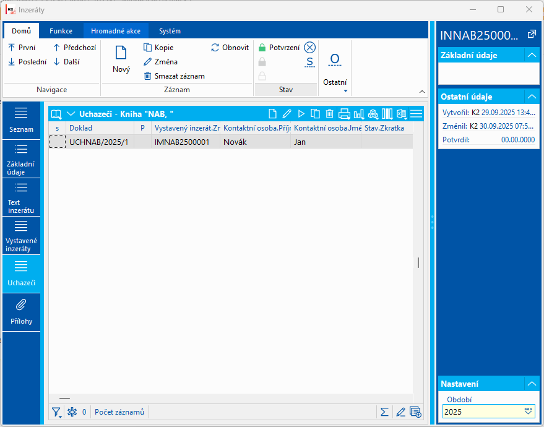
Task: Sort by the Doklad column header
Action: (100, 128)
